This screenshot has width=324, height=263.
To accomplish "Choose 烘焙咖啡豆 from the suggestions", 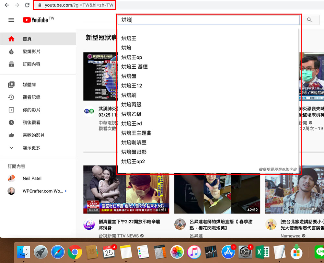I will coord(134,143).
